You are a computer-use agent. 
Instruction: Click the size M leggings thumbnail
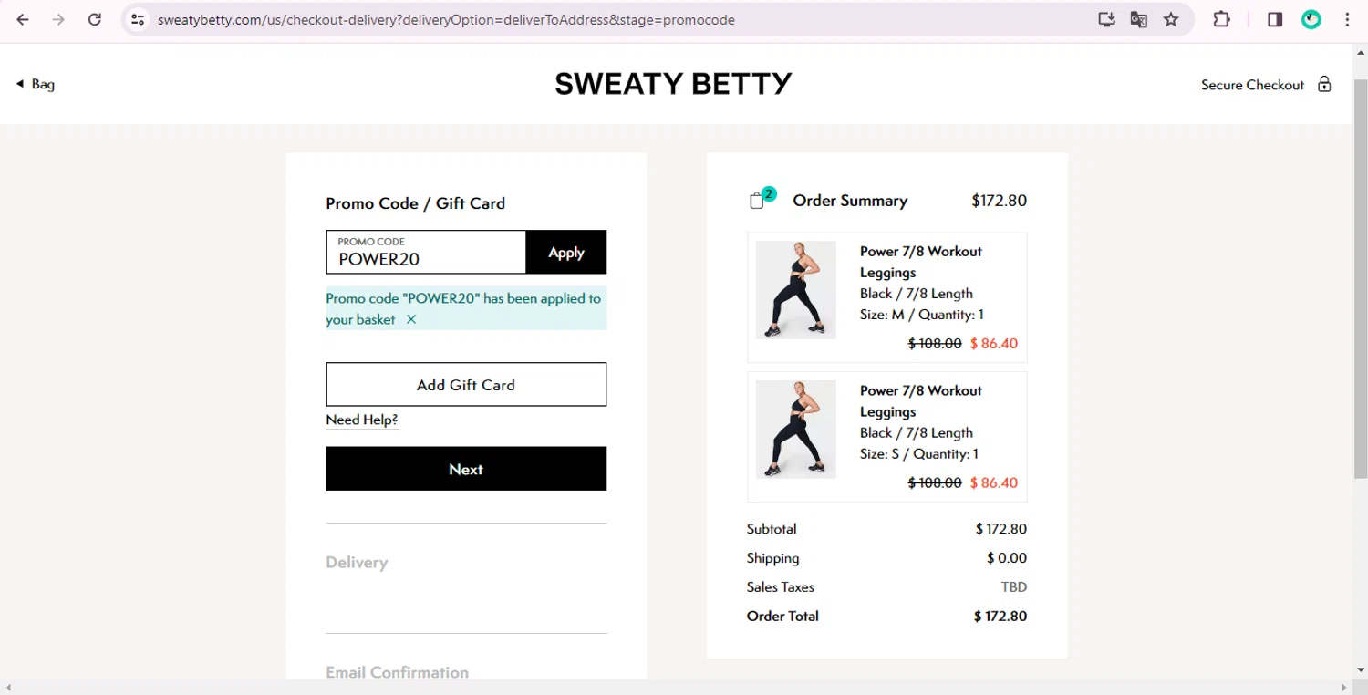click(x=795, y=290)
